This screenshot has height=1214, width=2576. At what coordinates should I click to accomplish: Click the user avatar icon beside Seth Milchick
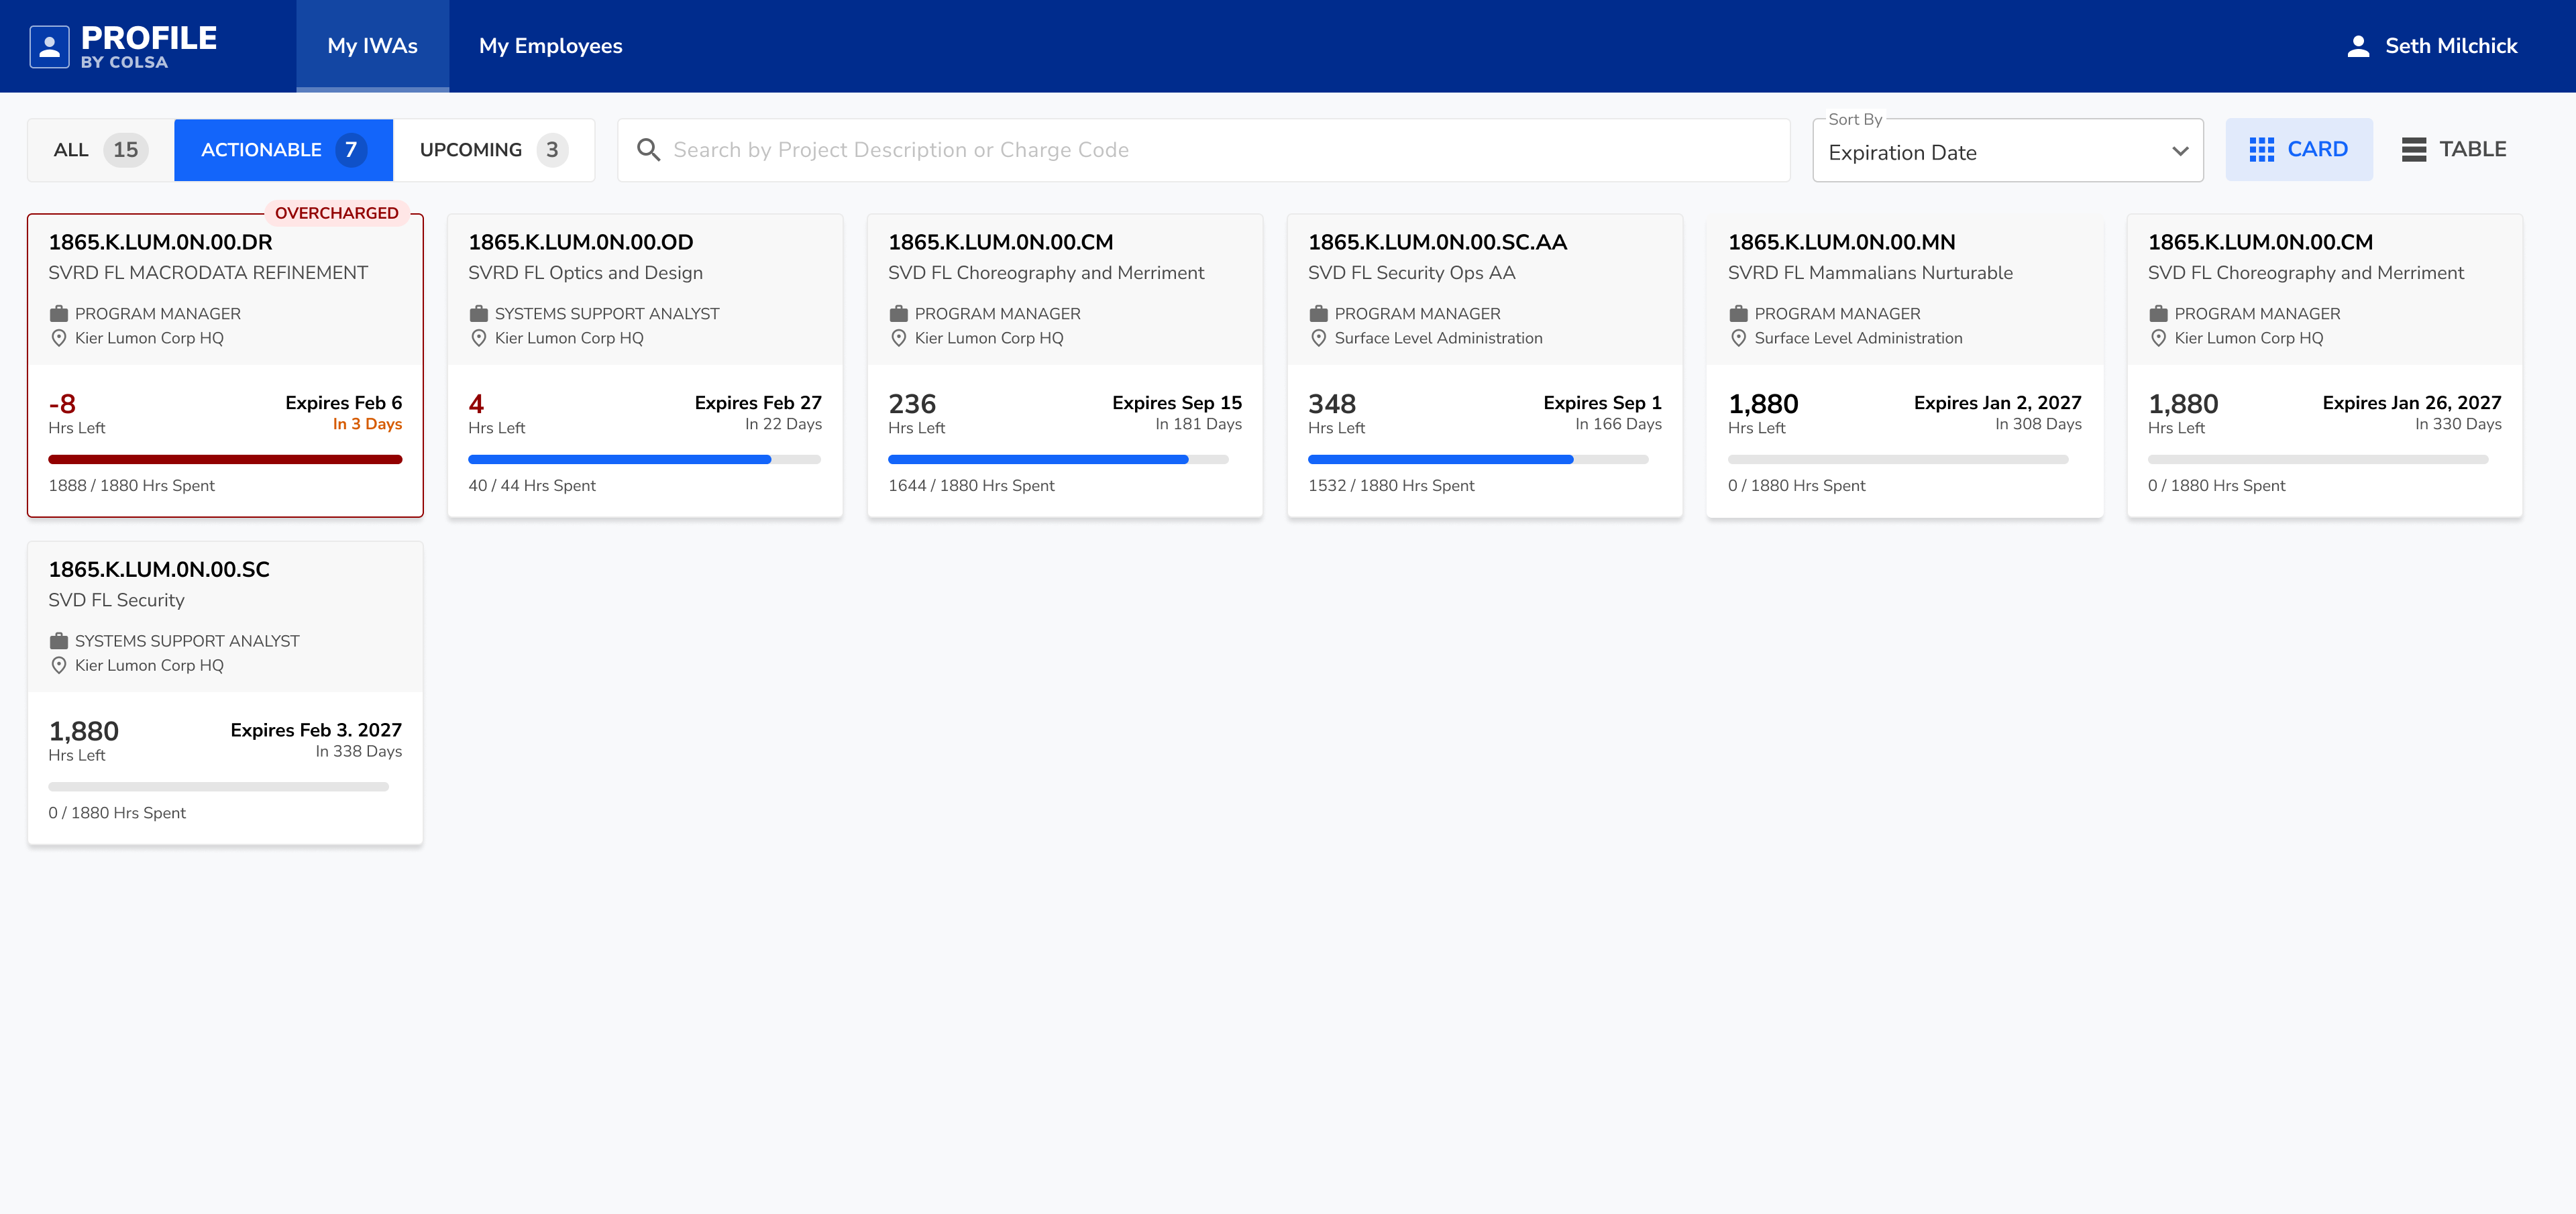[2358, 46]
